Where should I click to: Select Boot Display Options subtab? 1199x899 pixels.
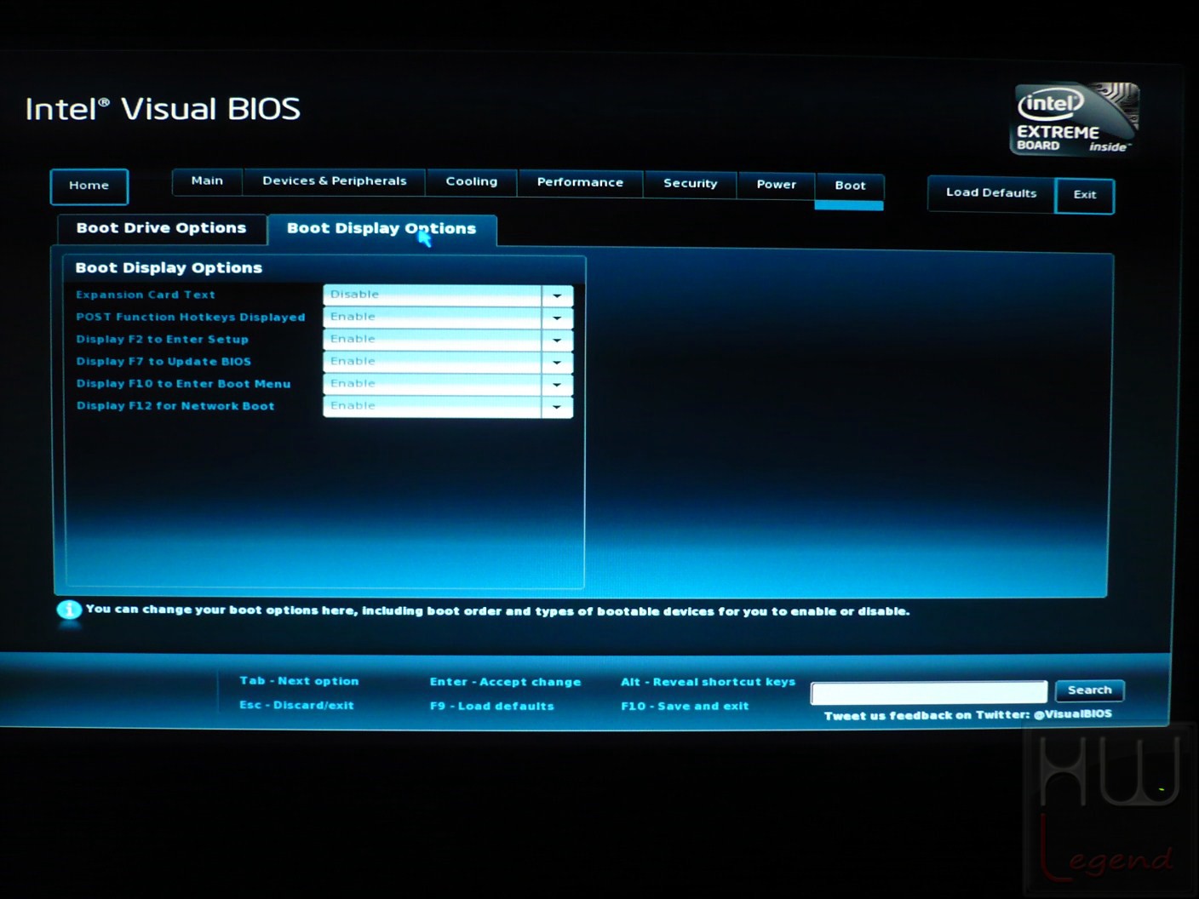coord(381,229)
